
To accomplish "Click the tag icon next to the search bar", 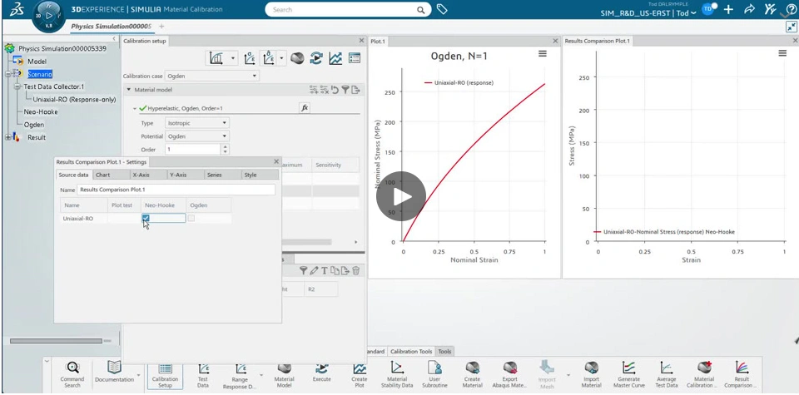I will click(x=442, y=9).
